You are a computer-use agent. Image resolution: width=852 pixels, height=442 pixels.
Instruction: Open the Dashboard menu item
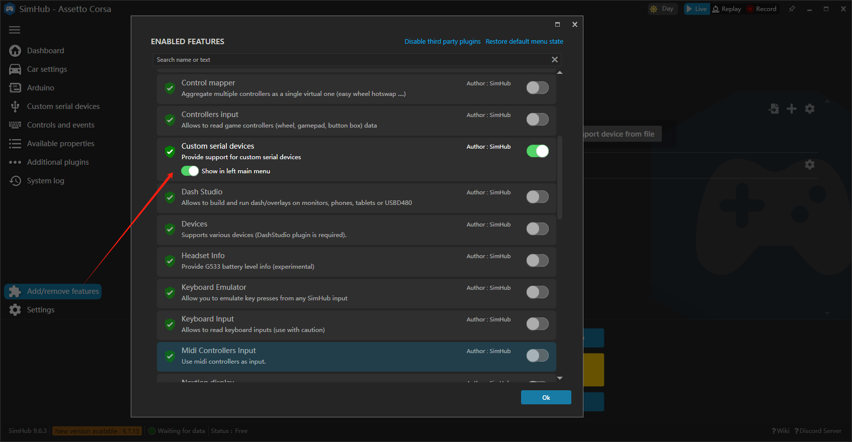(x=45, y=51)
